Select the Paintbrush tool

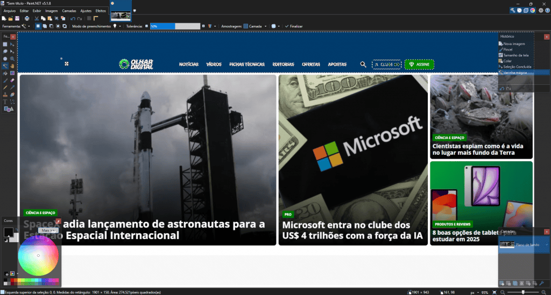coord(5,80)
